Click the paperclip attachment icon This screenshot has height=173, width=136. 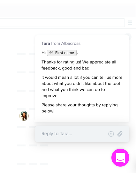click(120, 134)
